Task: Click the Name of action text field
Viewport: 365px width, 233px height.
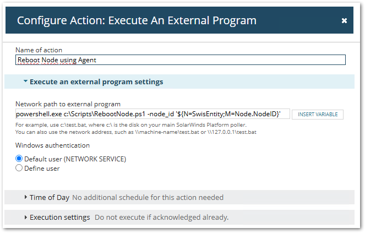Action: 180,60
